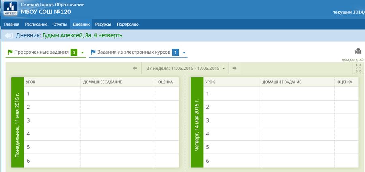Screen dimensions: 365x172
Task: Print the diary with the printer icon
Action: [x=358, y=52]
